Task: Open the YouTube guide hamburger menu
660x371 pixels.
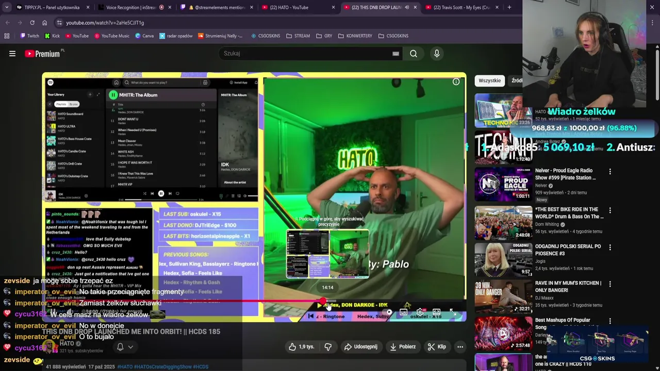Action: [12, 54]
